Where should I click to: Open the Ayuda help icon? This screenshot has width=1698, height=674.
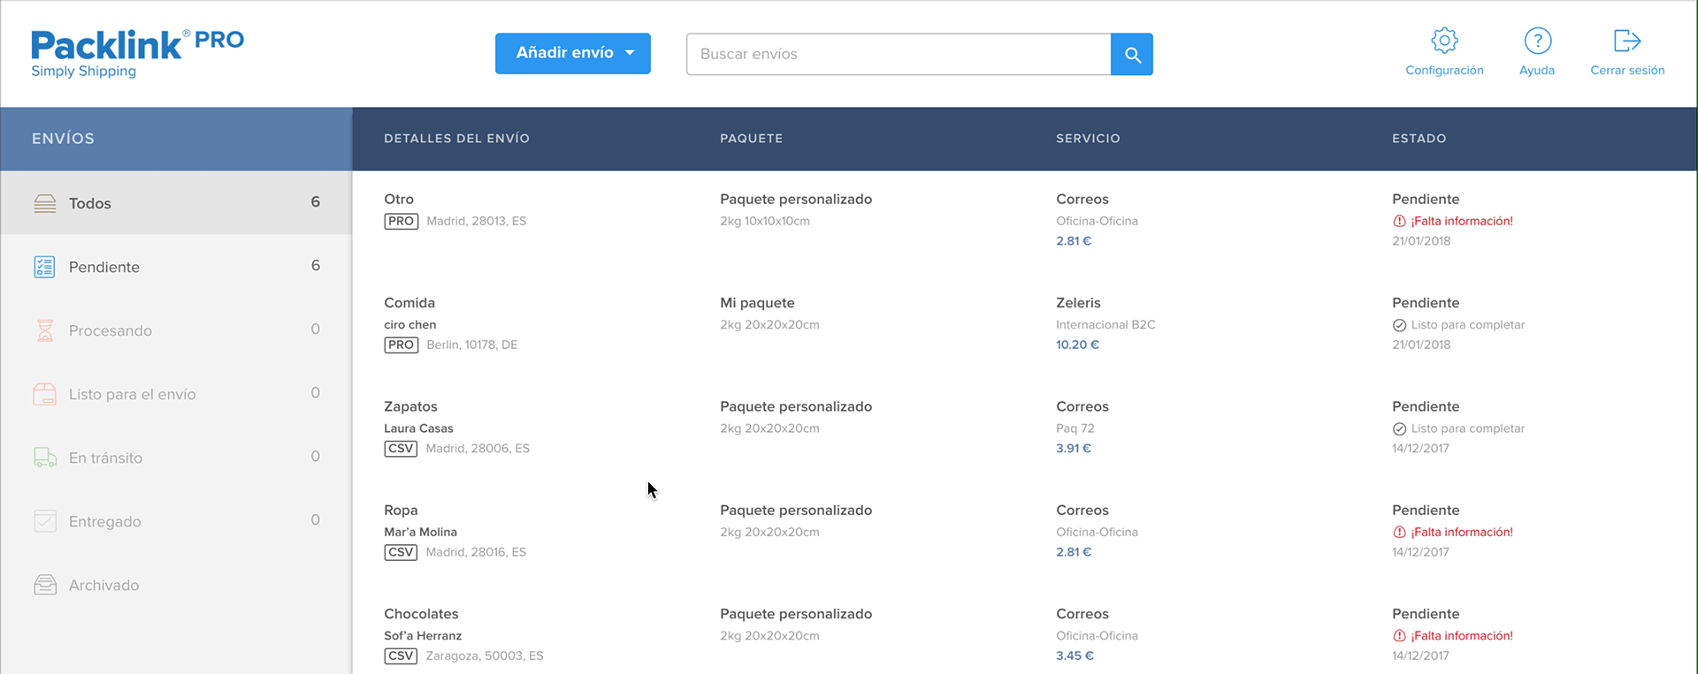coord(1537,41)
